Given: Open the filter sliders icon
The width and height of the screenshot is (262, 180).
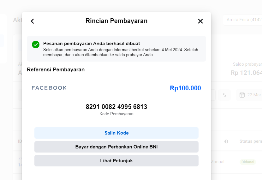Looking at the screenshot, I should pos(224,95).
